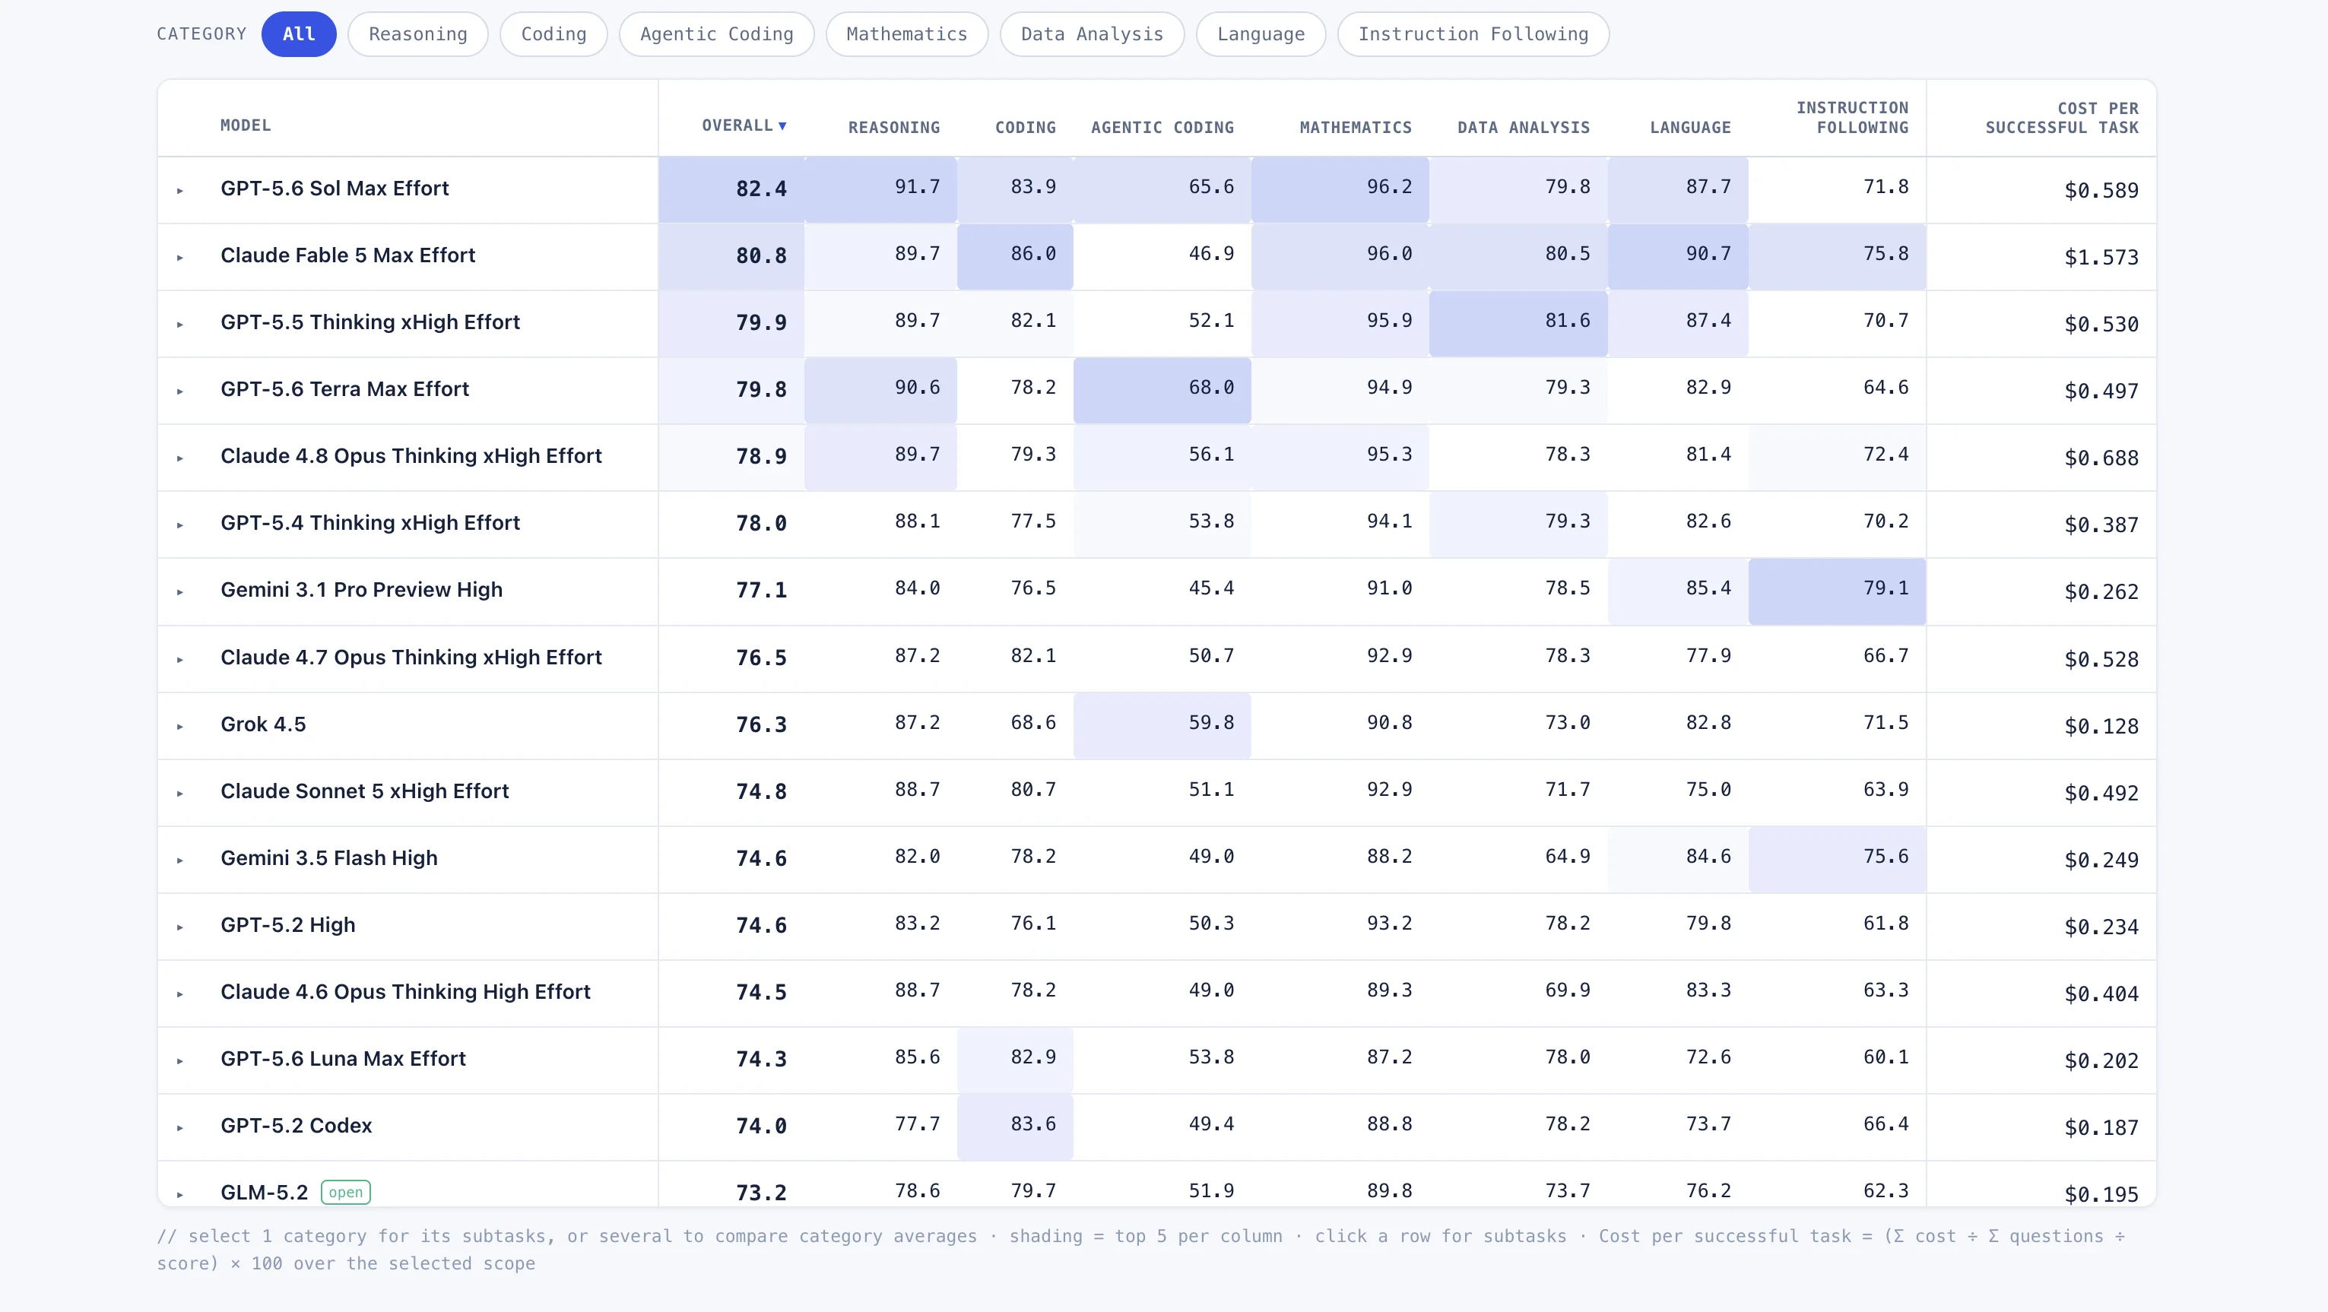Click the 90.7 language score
The width and height of the screenshot is (2328, 1312).
pos(1708,254)
